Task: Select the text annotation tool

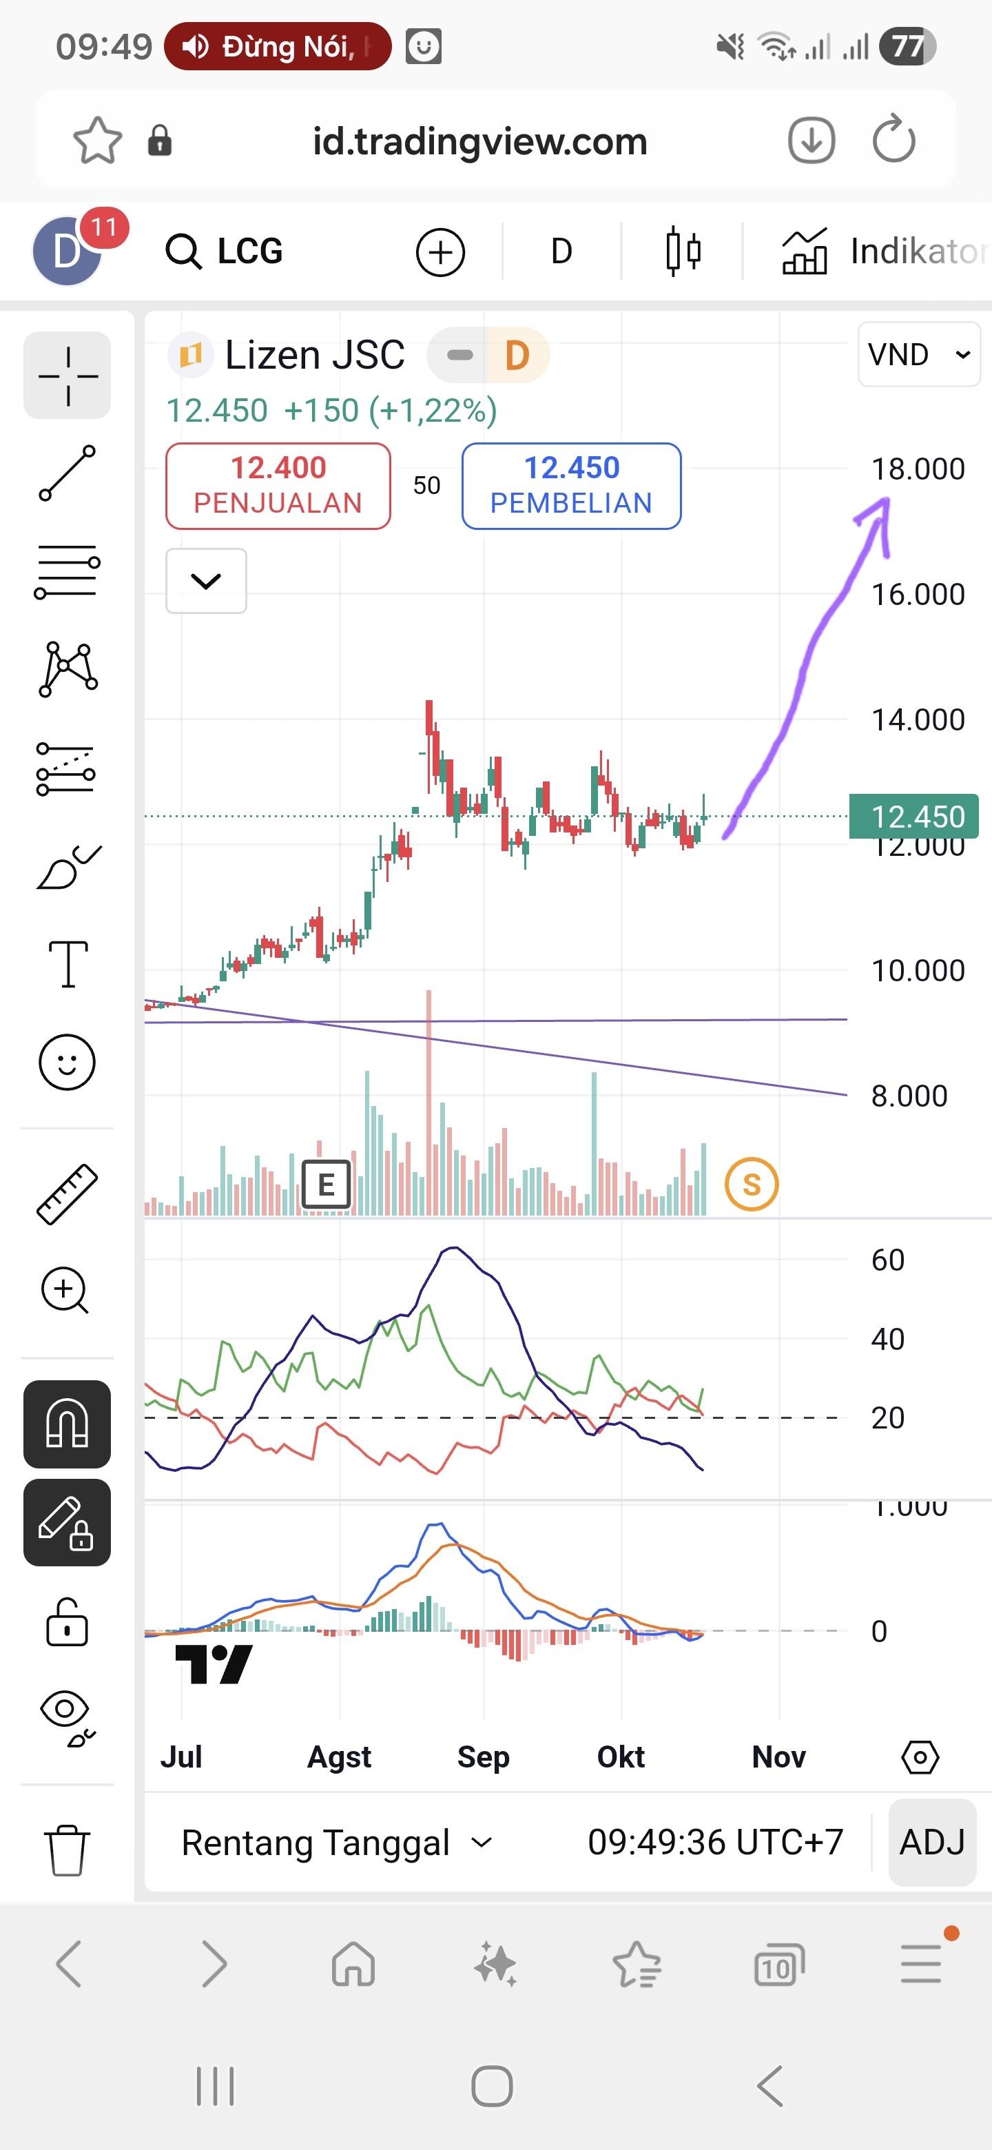Action: point(67,964)
